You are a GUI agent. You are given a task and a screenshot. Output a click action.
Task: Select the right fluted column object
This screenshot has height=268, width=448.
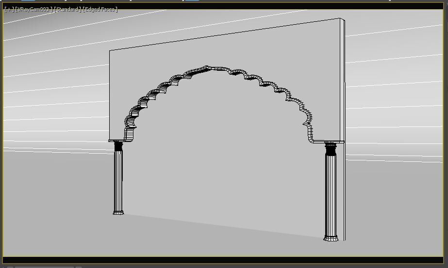click(x=331, y=191)
